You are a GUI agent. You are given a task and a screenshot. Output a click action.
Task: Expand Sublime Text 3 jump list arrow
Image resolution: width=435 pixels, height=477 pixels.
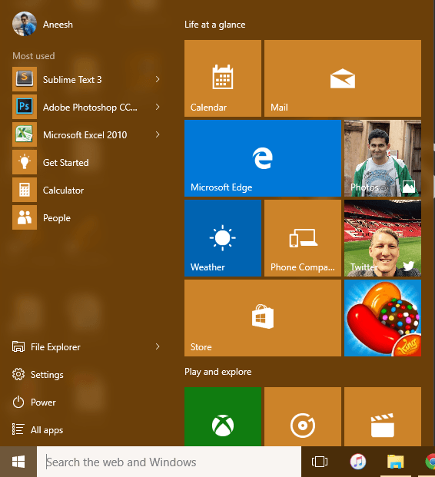pyautogui.click(x=158, y=79)
